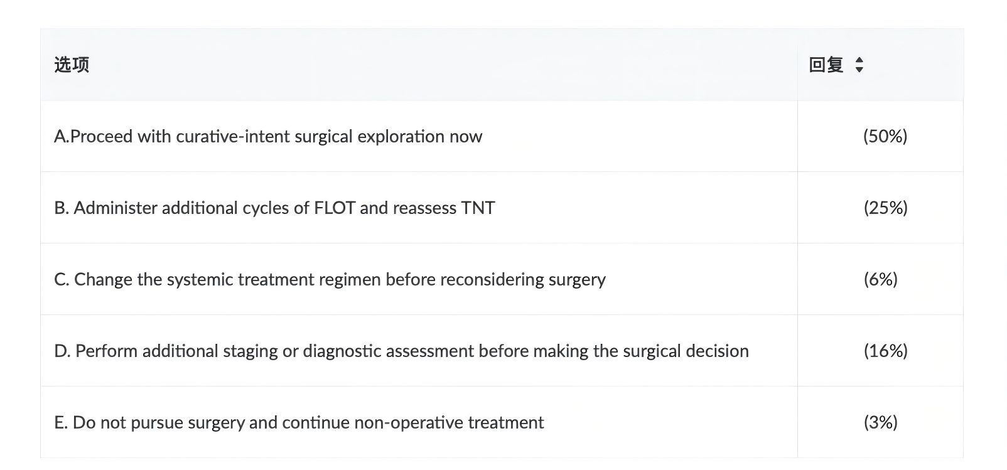Sort descending with the down arrow

[x=859, y=69]
